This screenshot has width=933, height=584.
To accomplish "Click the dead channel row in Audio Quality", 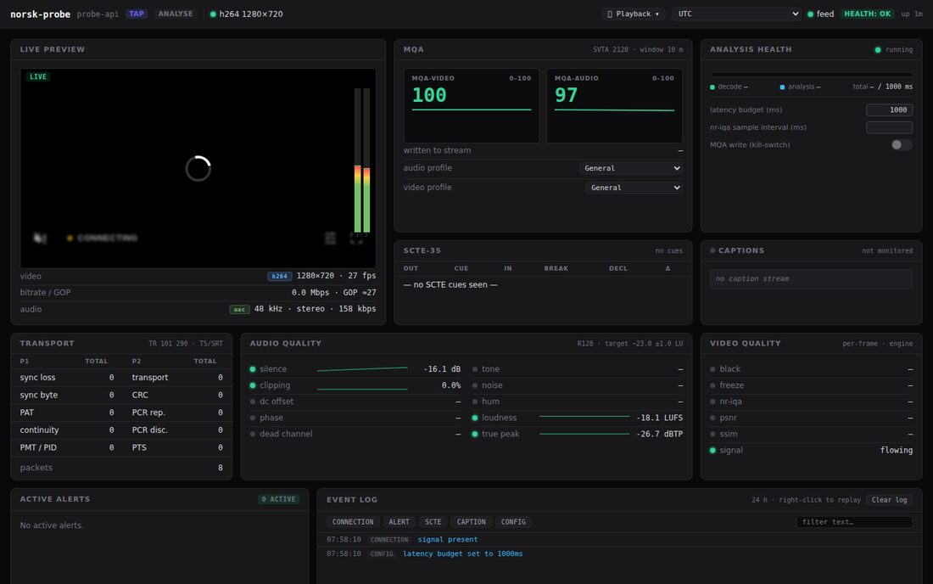I will [x=355, y=434].
